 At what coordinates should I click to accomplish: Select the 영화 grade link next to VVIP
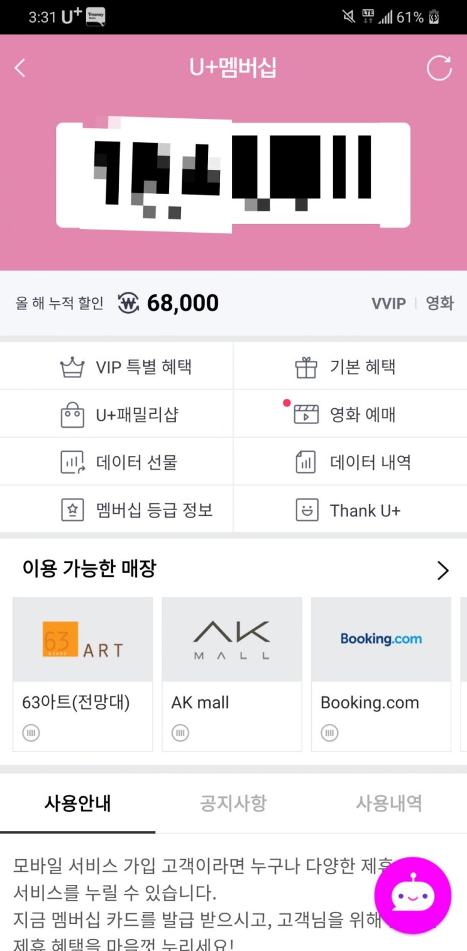(440, 303)
